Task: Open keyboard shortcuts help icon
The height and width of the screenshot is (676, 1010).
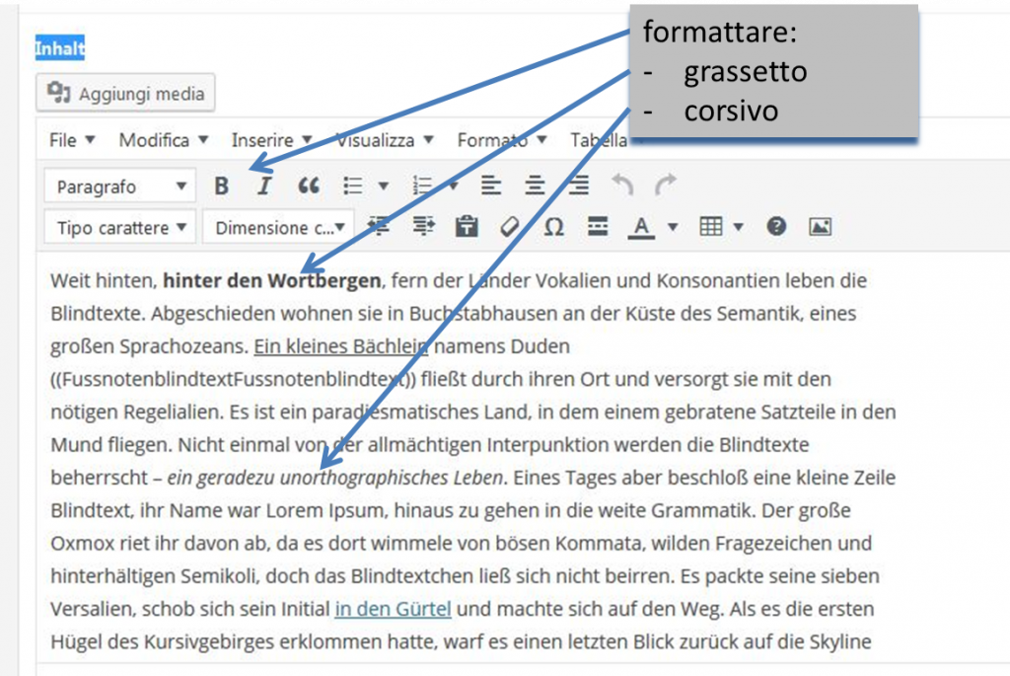Action: 776,227
